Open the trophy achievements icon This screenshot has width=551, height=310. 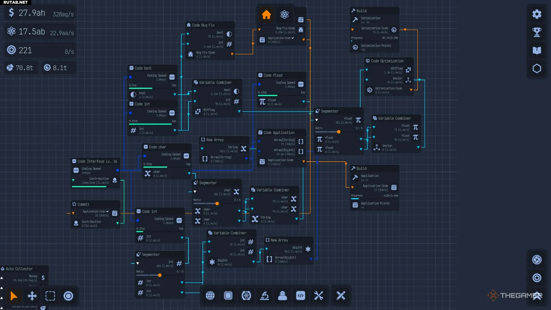pyautogui.click(x=536, y=32)
